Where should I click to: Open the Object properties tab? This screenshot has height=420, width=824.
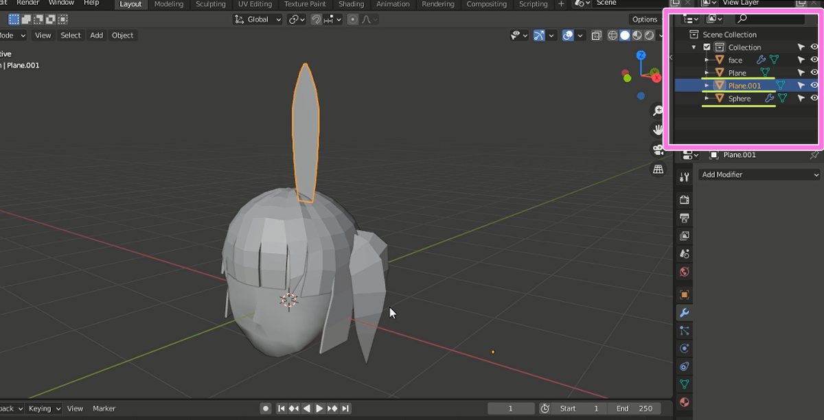tap(684, 294)
